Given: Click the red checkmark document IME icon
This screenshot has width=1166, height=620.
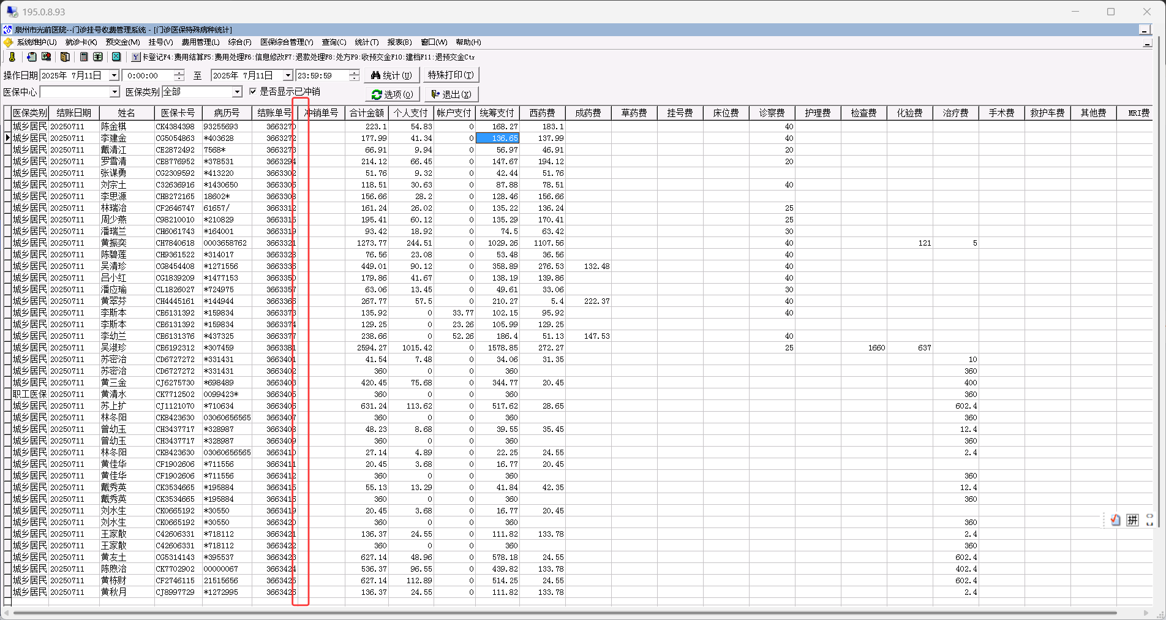Looking at the screenshot, I should pos(1115,520).
